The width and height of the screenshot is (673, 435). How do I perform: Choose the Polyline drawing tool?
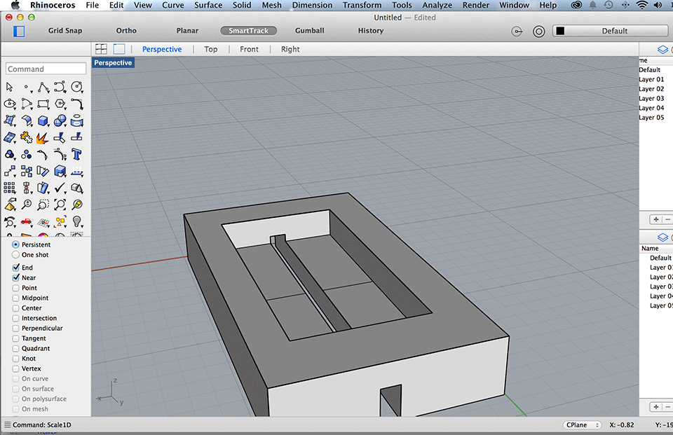(x=43, y=87)
